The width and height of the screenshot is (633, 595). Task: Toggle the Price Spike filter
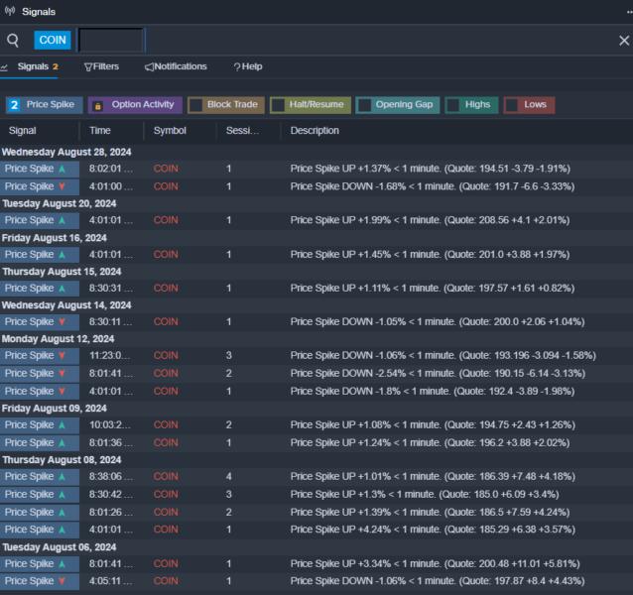pos(44,105)
